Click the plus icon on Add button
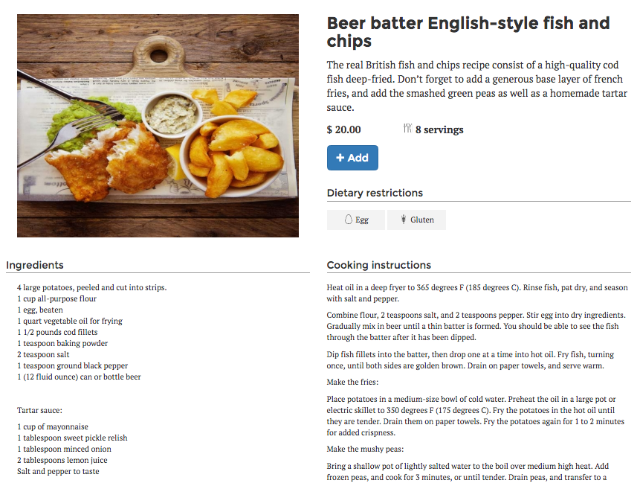 point(340,158)
